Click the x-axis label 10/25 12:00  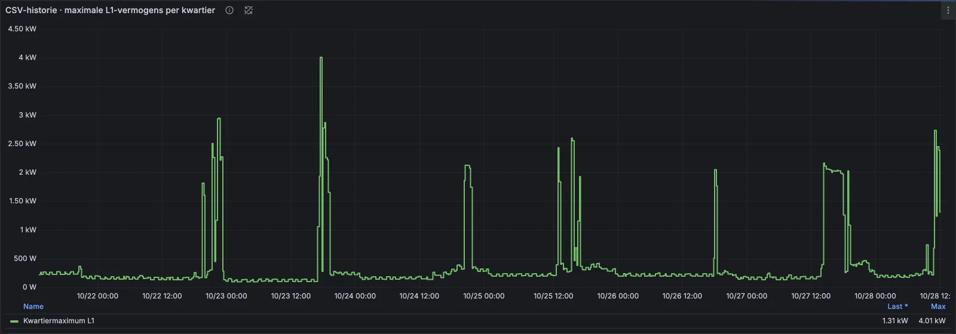click(553, 296)
